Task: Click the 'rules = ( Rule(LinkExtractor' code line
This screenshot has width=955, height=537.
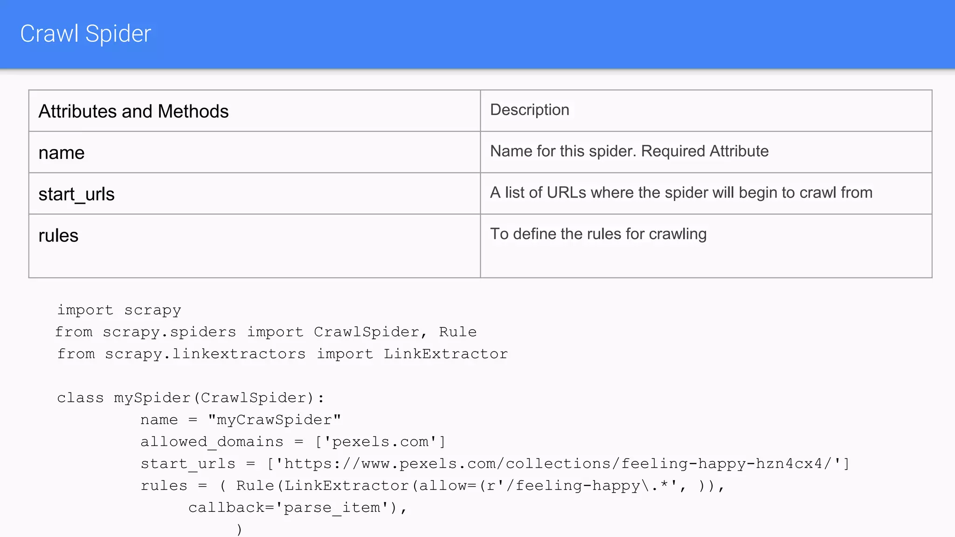Action: (433, 486)
